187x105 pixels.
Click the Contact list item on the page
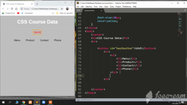(x=44, y=40)
